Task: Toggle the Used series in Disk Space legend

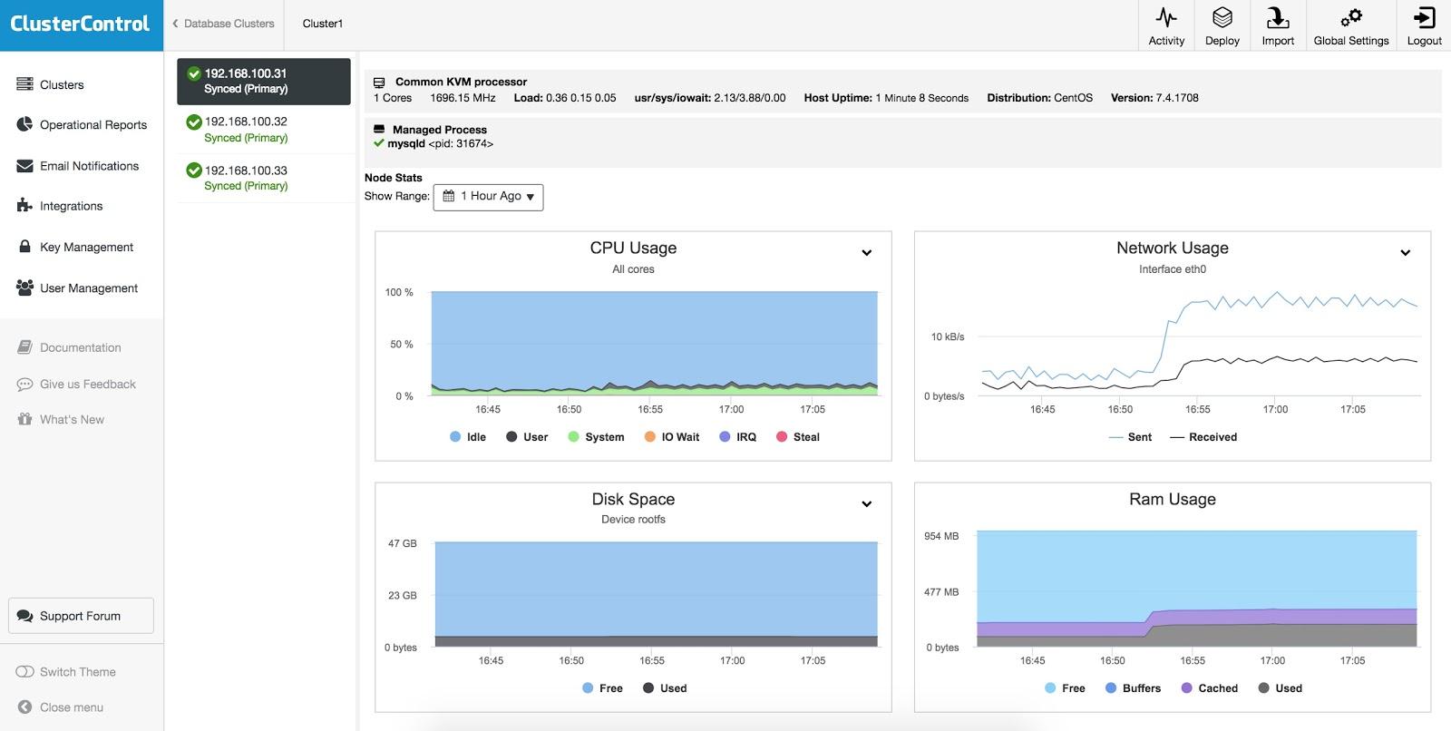Action: [665, 688]
